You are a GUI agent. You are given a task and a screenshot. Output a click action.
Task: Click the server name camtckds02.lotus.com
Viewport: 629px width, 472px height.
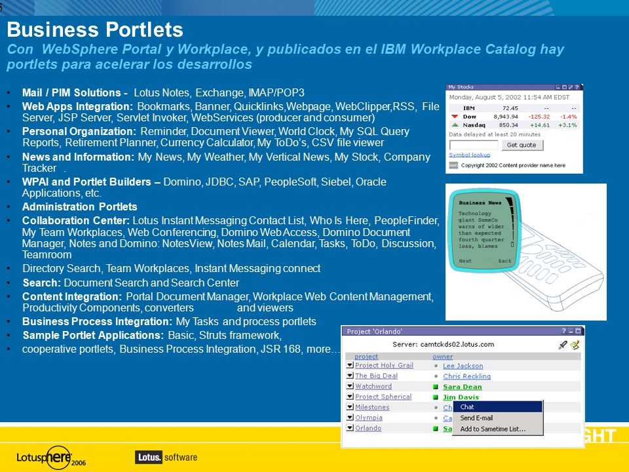point(457,344)
